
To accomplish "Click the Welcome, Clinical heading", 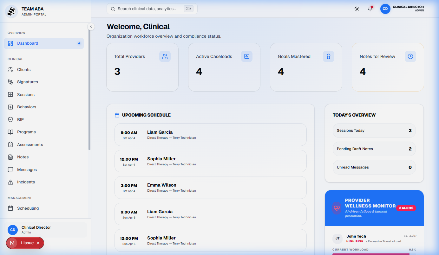I will (138, 27).
